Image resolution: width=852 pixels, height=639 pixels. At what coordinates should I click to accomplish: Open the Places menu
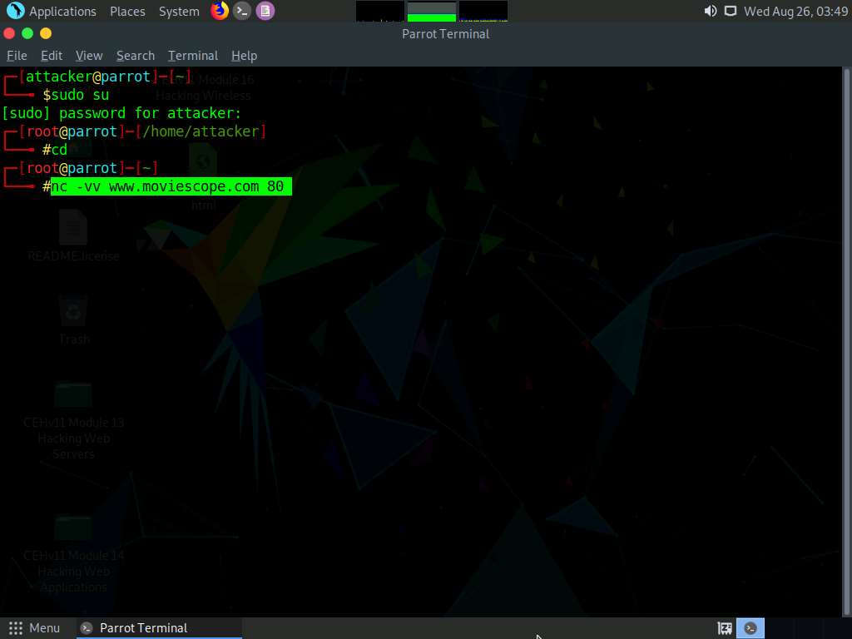(x=127, y=12)
